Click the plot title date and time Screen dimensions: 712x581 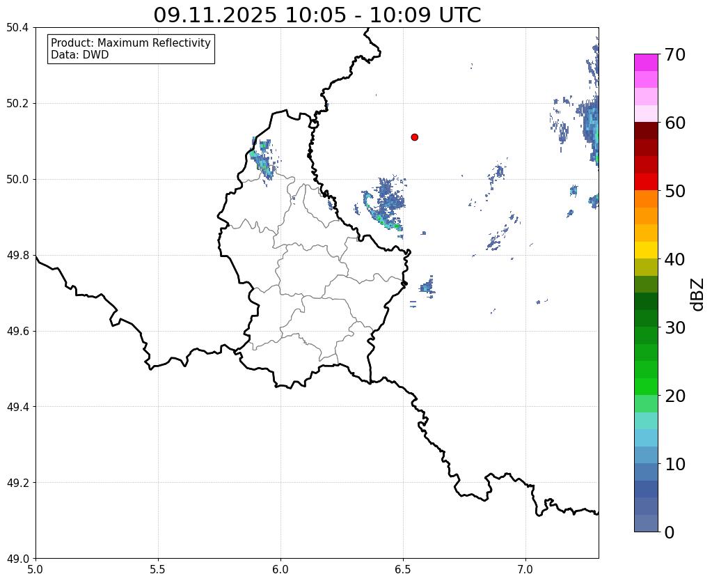pos(317,15)
